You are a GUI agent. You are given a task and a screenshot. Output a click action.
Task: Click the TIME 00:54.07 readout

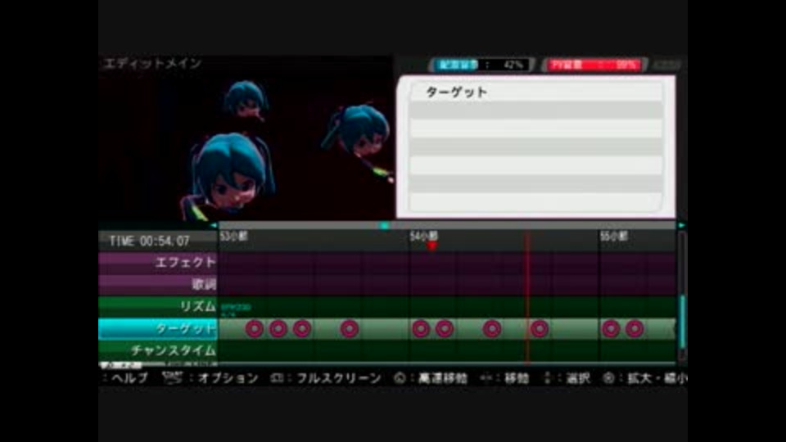[149, 241]
